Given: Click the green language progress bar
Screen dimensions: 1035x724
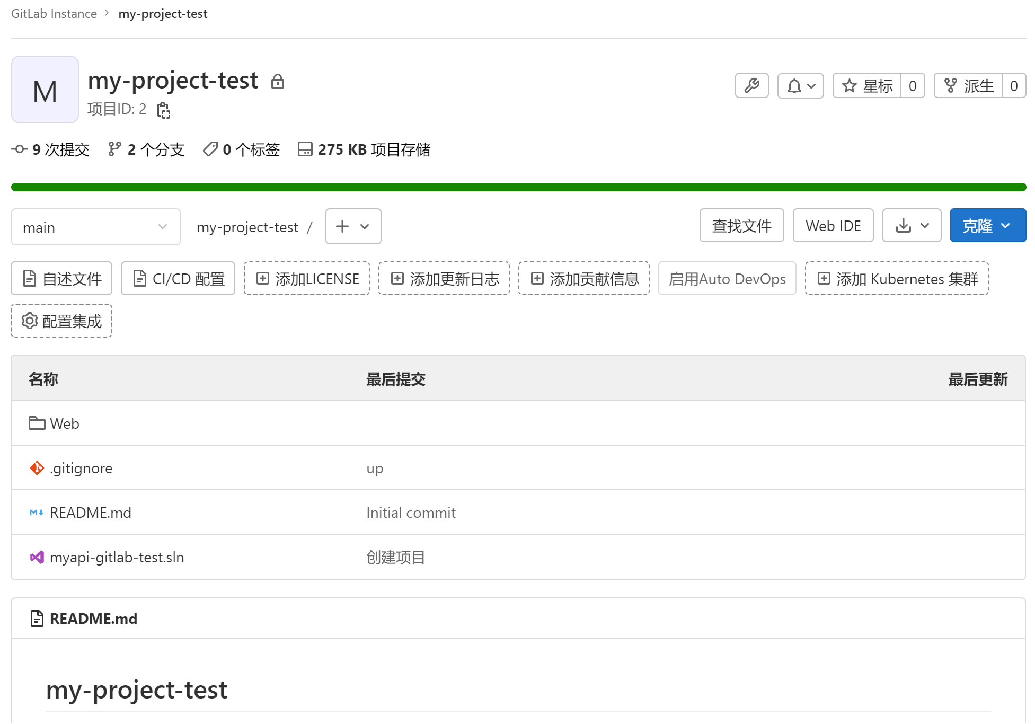Looking at the screenshot, I should click(518, 187).
